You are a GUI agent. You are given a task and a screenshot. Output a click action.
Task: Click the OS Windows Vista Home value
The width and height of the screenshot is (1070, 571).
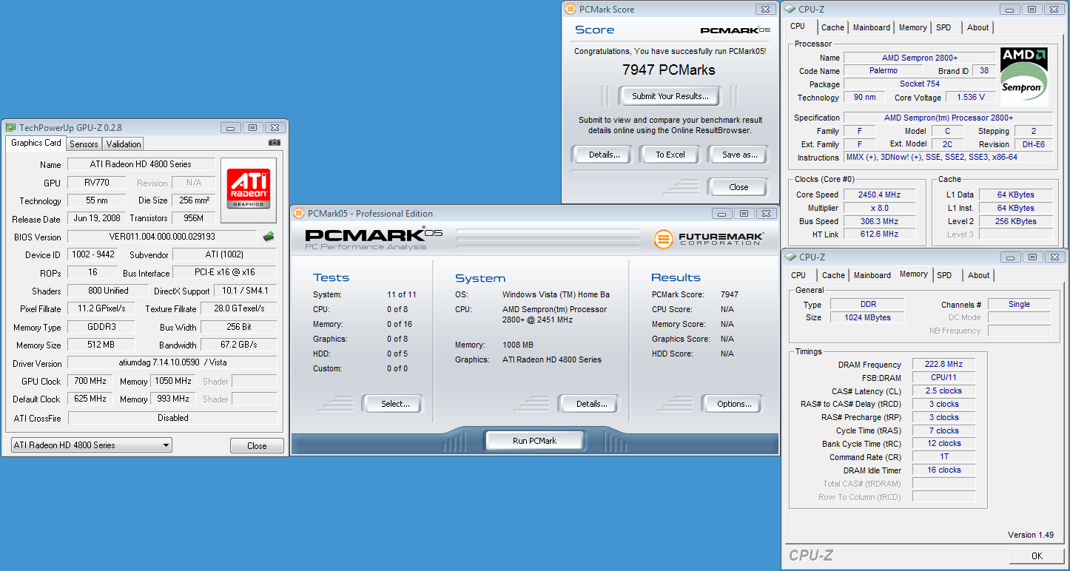pyautogui.click(x=556, y=294)
